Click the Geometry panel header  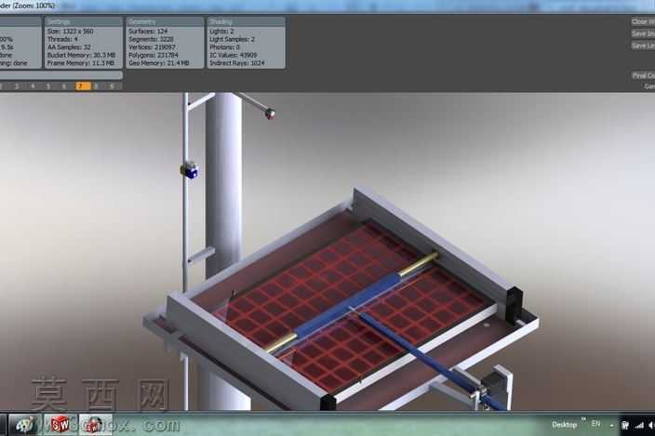point(165,21)
